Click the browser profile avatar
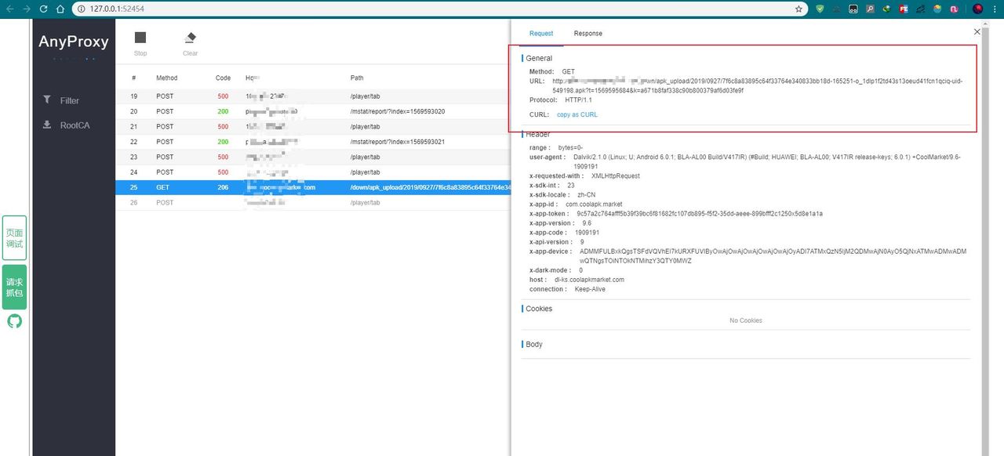The image size is (1004, 456). coord(977,9)
